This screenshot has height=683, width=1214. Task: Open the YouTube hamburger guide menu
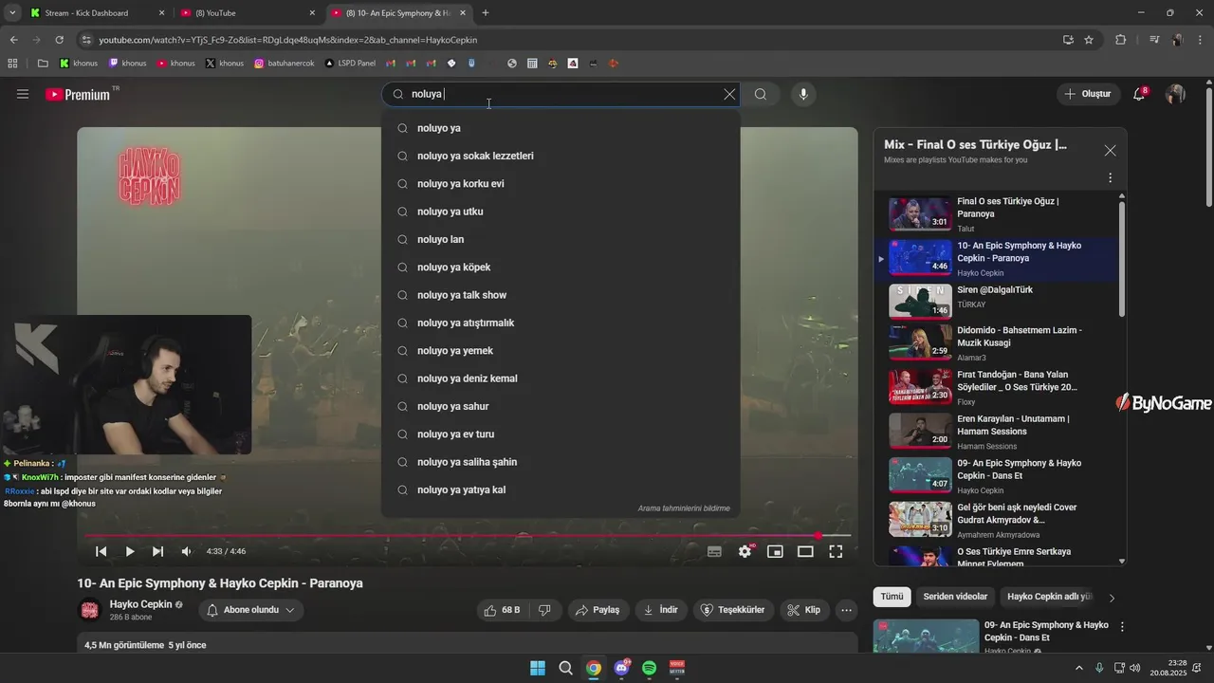tap(23, 94)
